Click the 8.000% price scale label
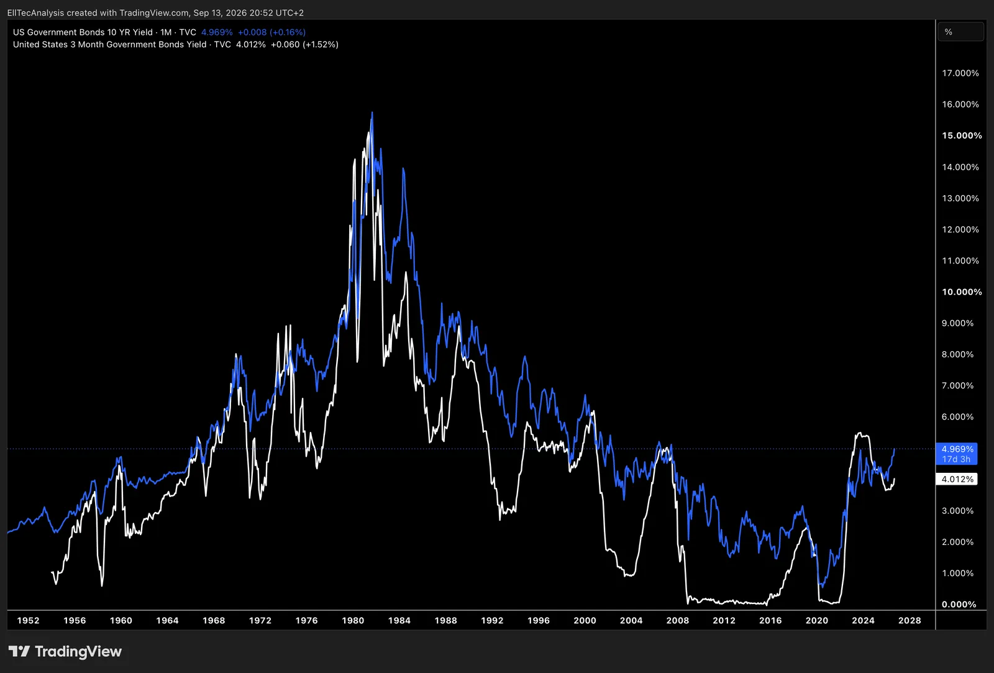The width and height of the screenshot is (994, 673). pos(958,354)
